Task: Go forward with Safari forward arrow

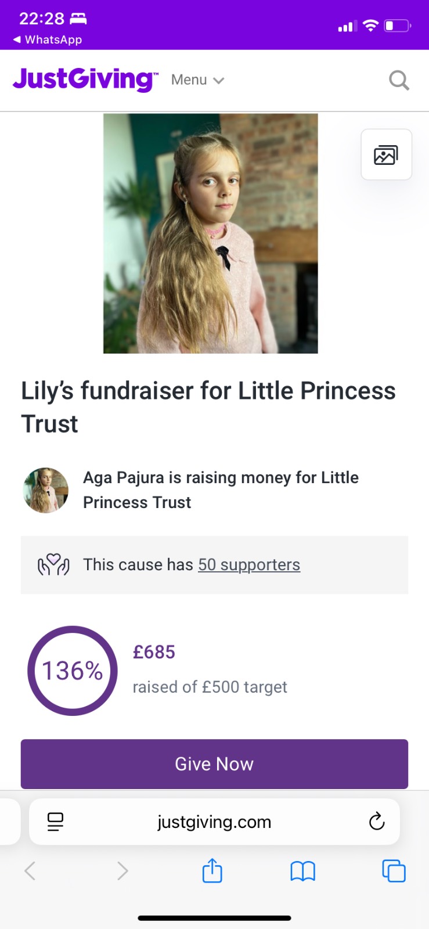Action: pyautogui.click(x=122, y=870)
